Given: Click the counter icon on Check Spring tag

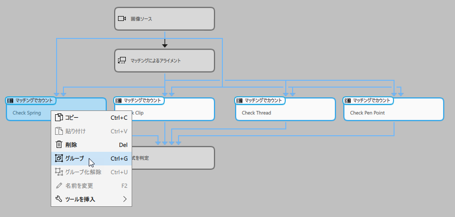Looking at the screenshot, I should click(x=10, y=101).
